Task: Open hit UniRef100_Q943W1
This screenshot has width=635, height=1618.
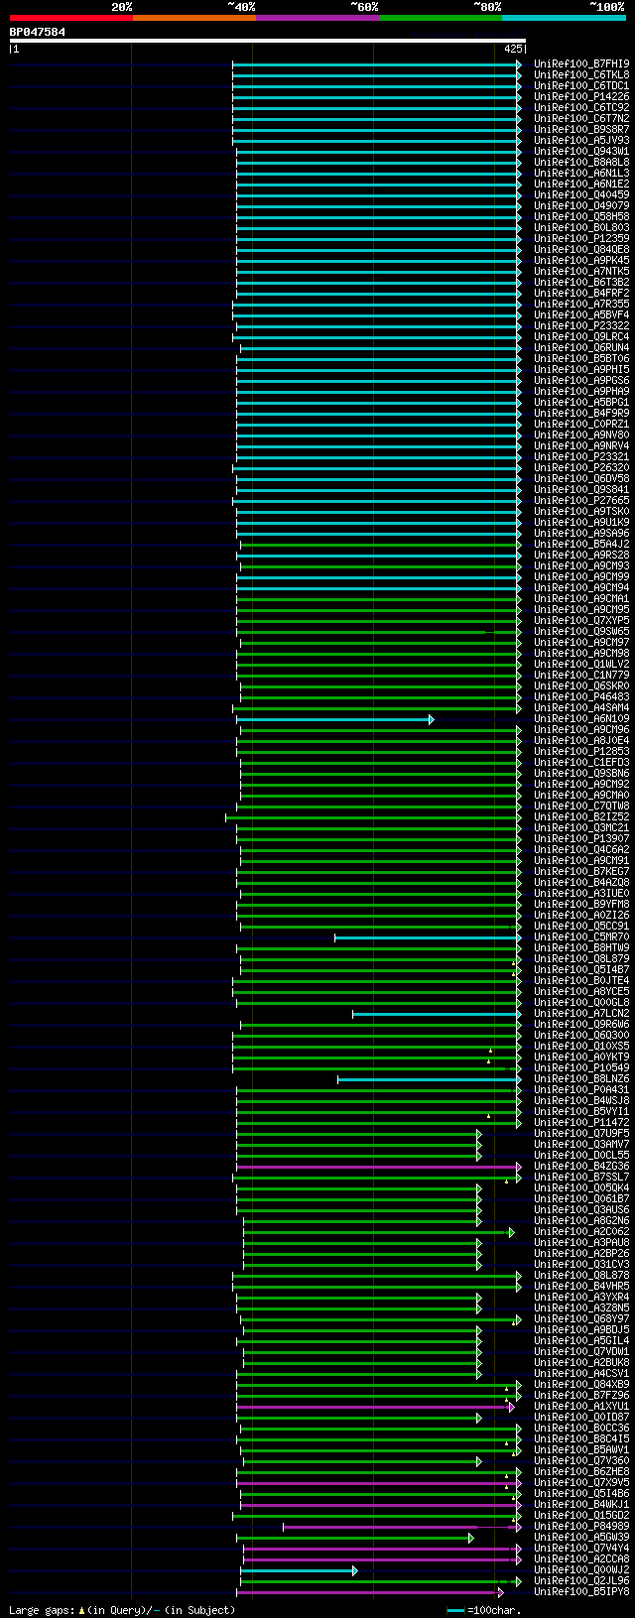Action: coord(581,151)
